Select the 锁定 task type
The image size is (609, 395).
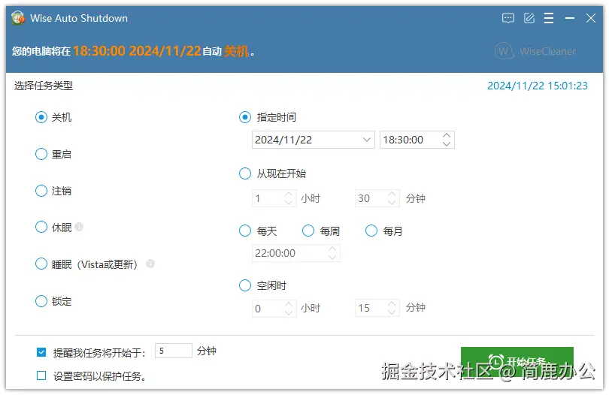[x=41, y=301]
